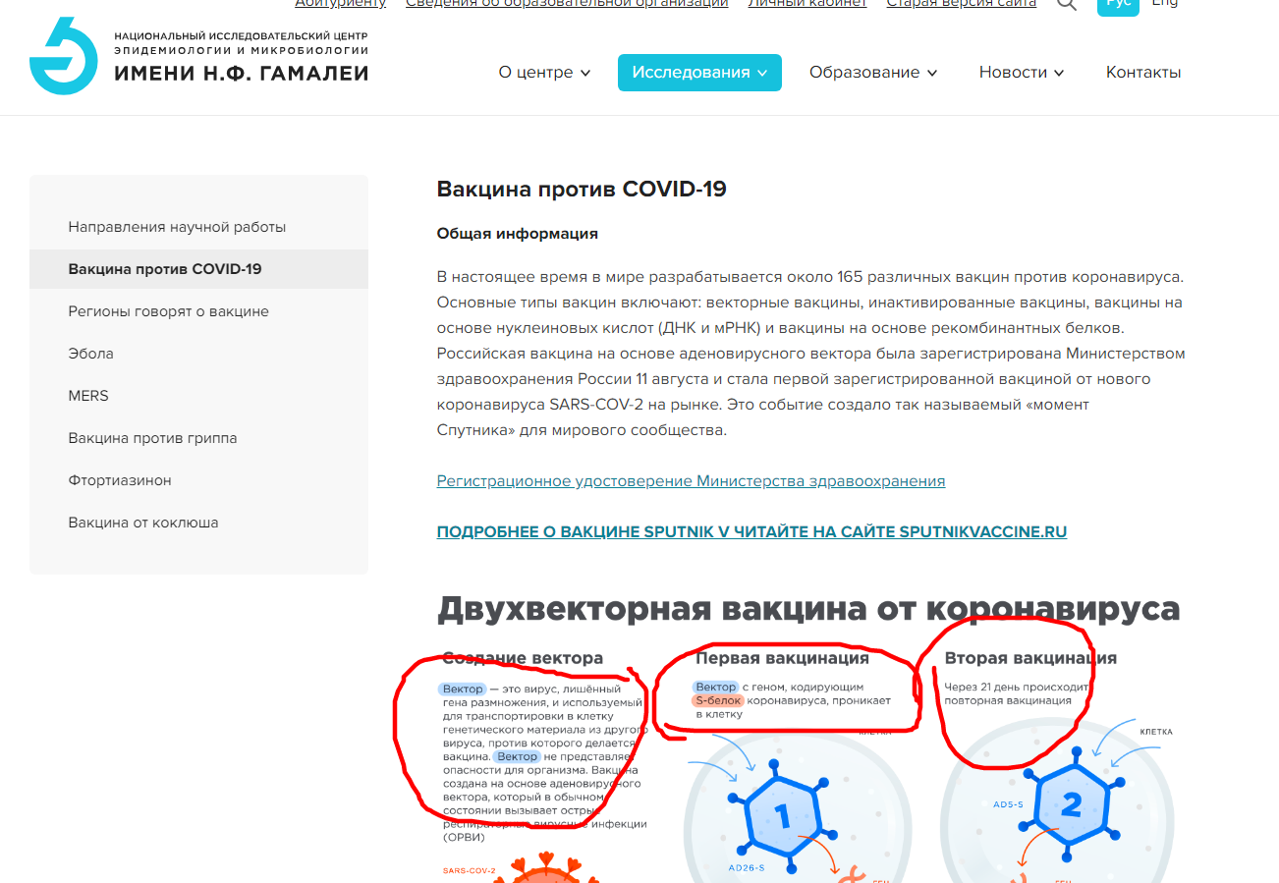The image size is (1279, 883).
Task: Click the Вторая вакцинация heading
Action: pyautogui.click(x=1030, y=658)
